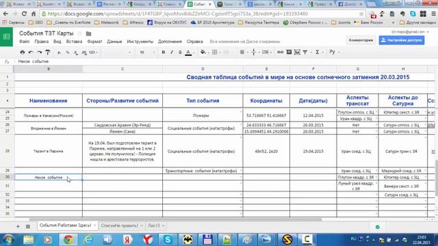Add a new sheet with plus button
This screenshot has width=438, height=246.
pos(18,226)
